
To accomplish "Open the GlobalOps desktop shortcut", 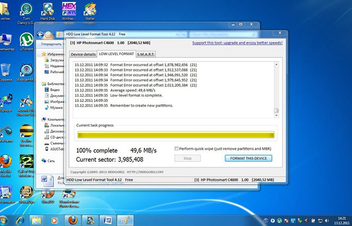I will (x=27, y=195).
